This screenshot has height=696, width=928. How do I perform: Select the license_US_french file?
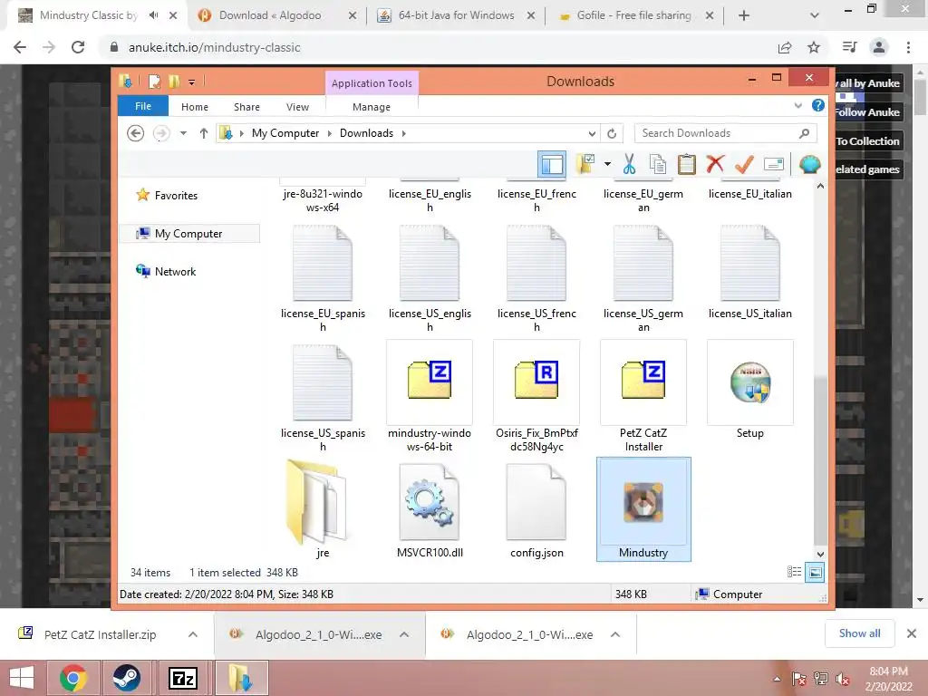[536, 276]
